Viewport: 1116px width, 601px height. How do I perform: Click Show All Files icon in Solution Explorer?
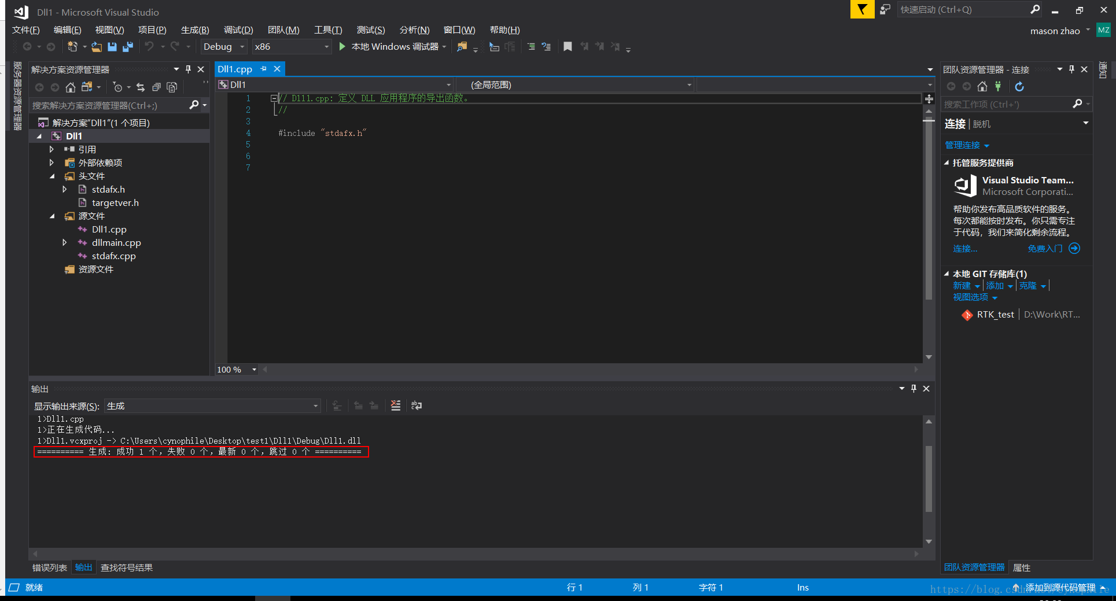172,87
